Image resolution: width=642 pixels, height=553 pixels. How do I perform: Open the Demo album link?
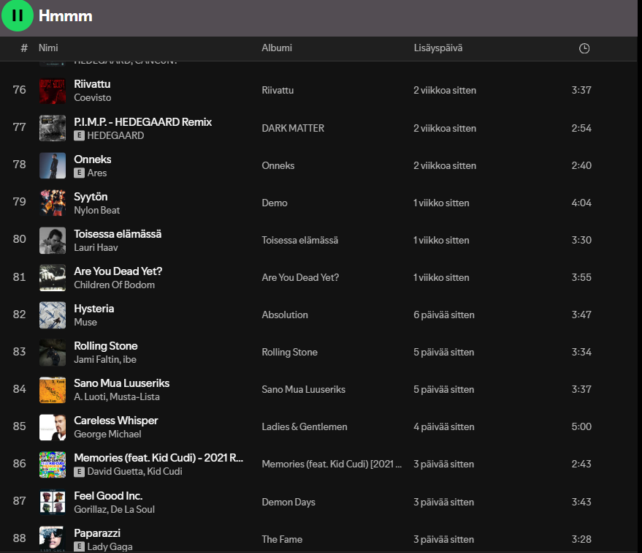[x=275, y=203]
